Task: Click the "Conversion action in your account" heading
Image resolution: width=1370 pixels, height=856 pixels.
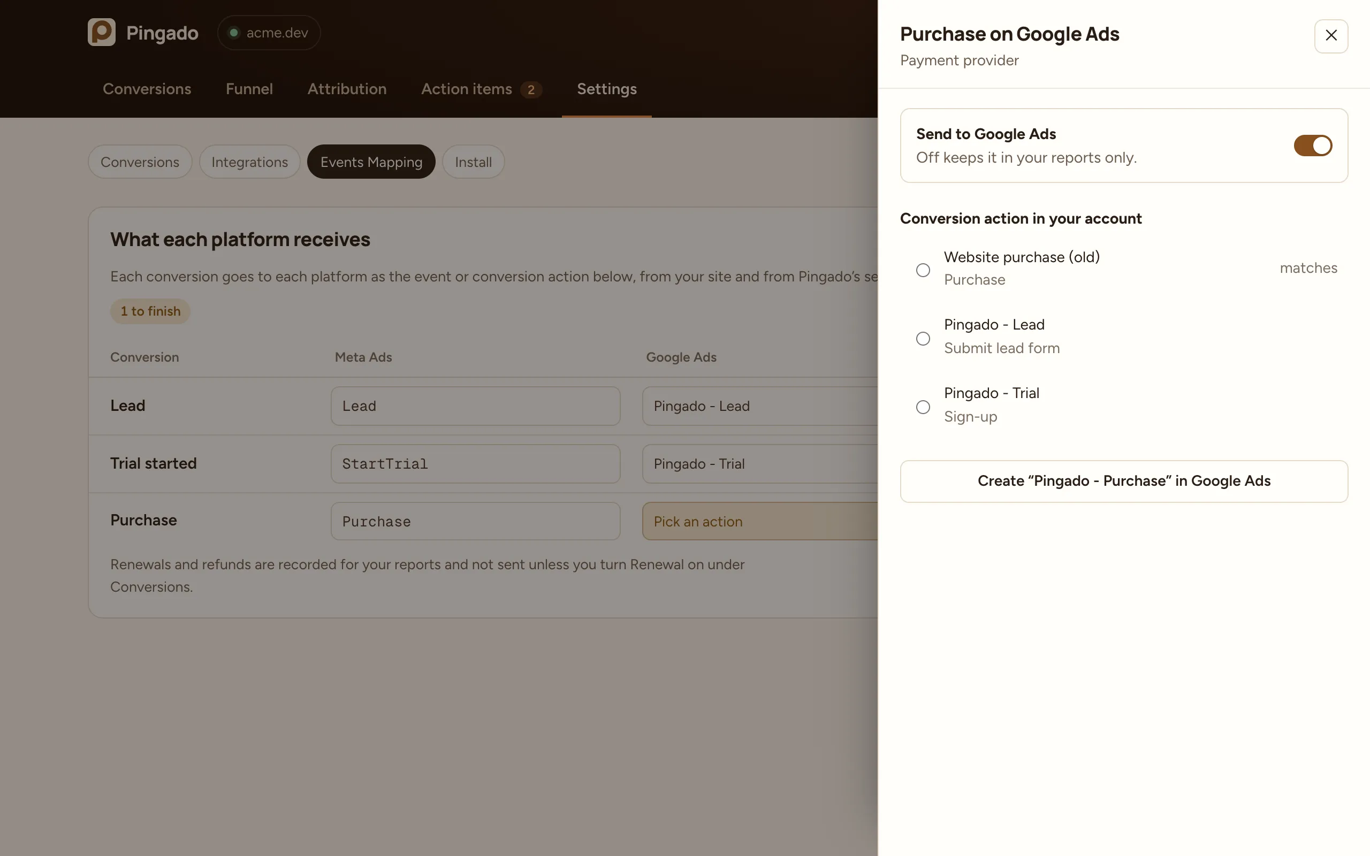Action: coord(1021,218)
